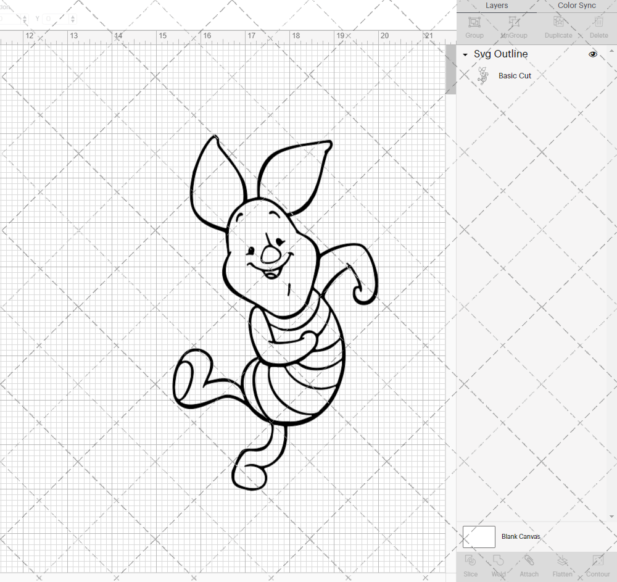Image resolution: width=617 pixels, height=582 pixels.
Task: Click the layers panel scroll up arrow
Action: [x=611, y=51]
